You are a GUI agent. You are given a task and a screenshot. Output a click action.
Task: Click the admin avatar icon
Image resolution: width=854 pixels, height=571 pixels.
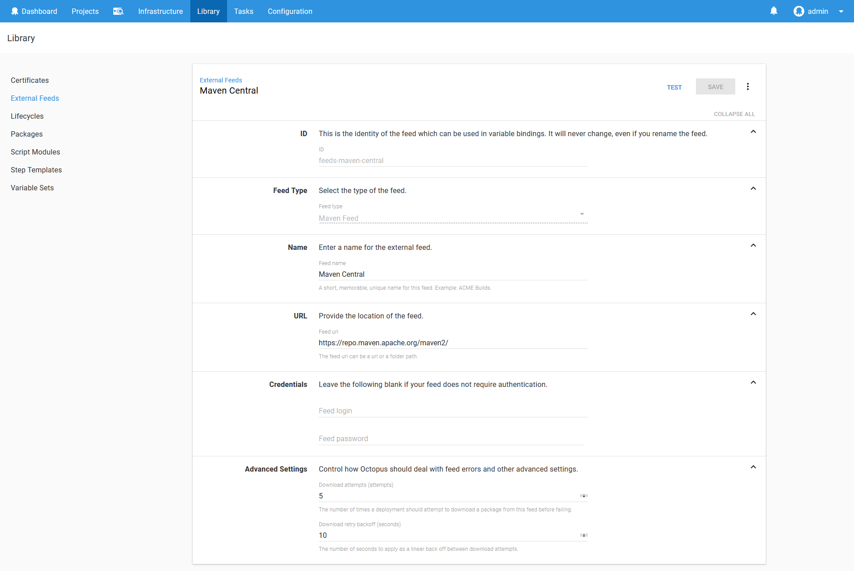[x=798, y=11]
